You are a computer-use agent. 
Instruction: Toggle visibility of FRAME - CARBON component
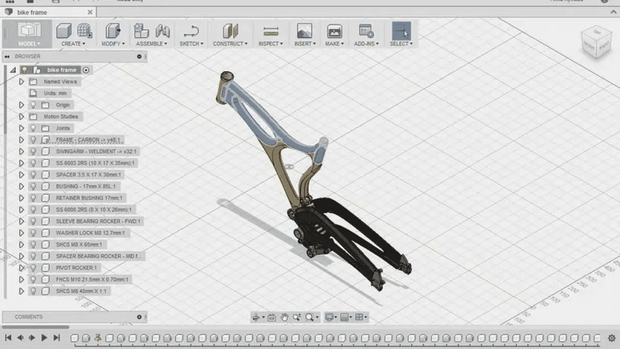(x=33, y=140)
